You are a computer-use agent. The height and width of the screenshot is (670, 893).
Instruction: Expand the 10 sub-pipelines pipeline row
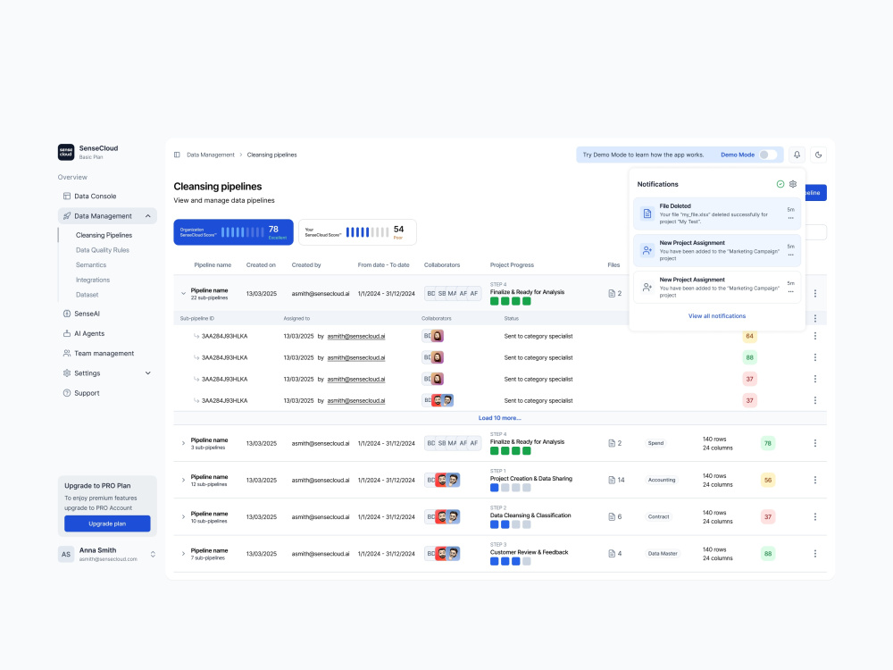(183, 516)
